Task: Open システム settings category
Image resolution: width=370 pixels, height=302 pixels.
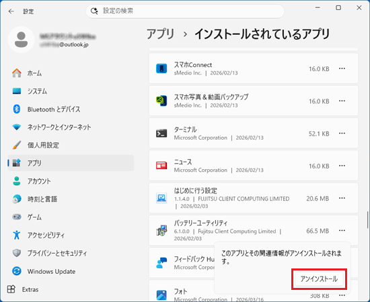Action: click(x=71, y=91)
